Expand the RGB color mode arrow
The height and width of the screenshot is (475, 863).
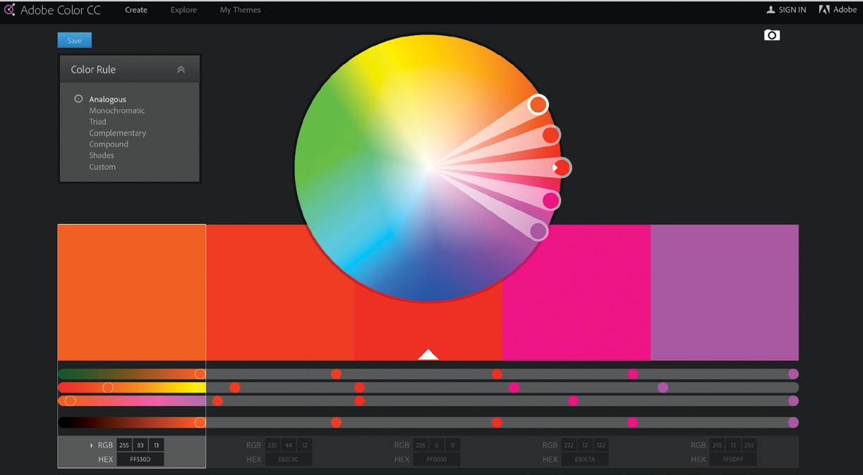pos(92,445)
